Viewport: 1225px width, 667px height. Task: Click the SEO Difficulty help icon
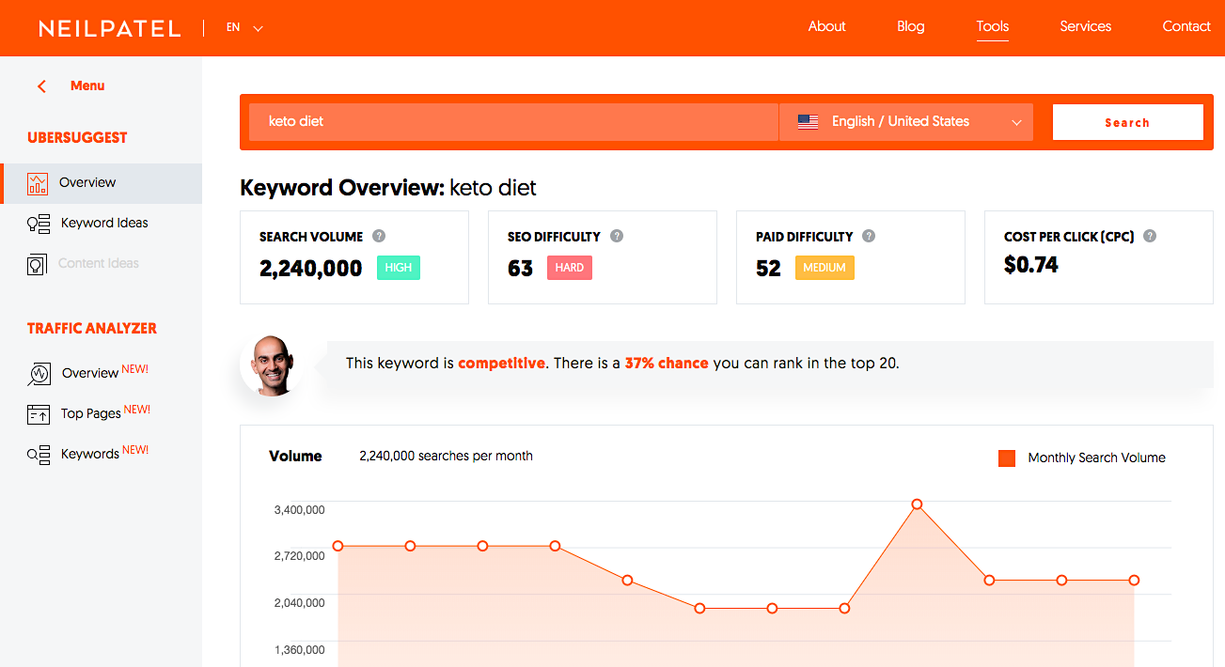coord(617,236)
